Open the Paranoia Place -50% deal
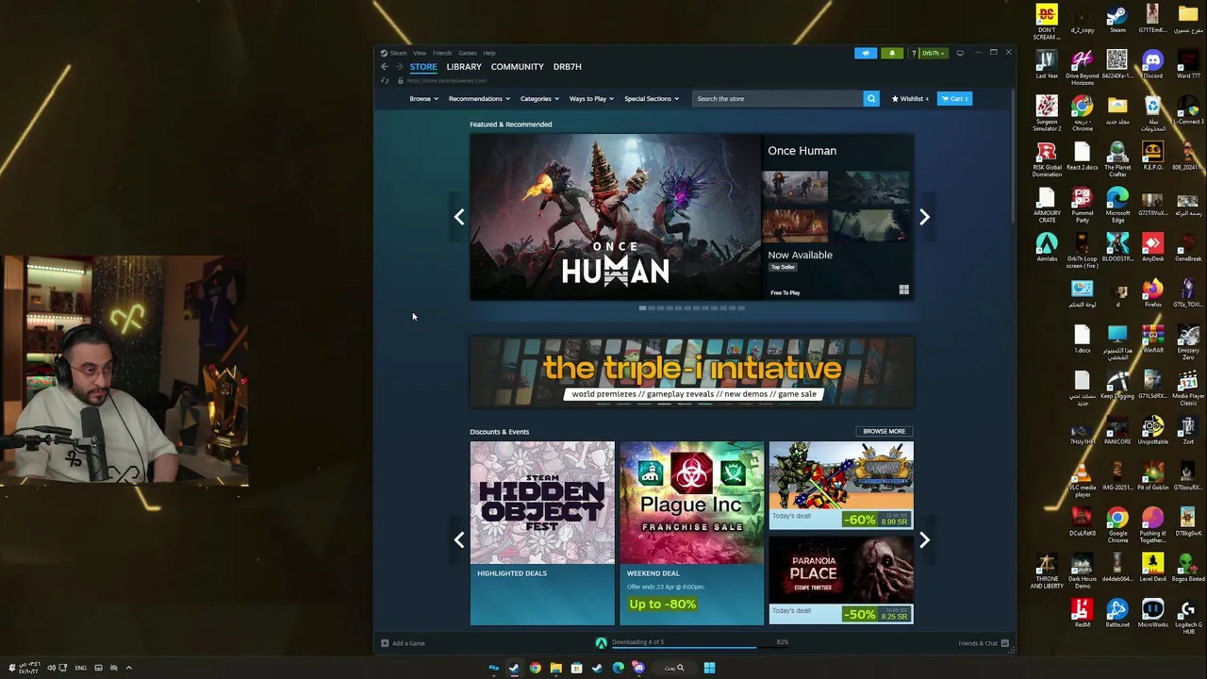 pyautogui.click(x=841, y=580)
